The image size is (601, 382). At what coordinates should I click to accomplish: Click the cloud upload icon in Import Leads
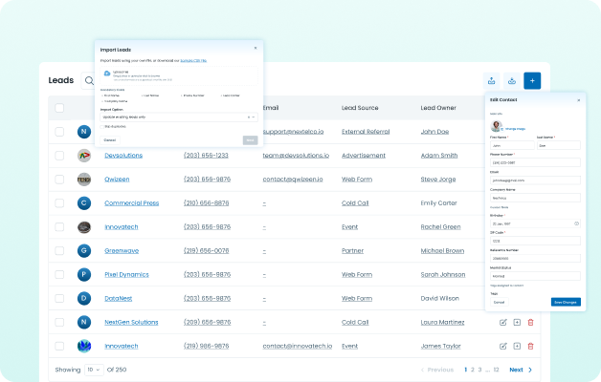[106, 74]
